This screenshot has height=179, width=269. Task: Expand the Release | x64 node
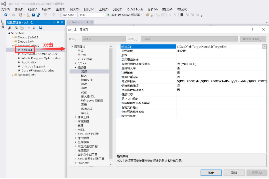point(13,75)
